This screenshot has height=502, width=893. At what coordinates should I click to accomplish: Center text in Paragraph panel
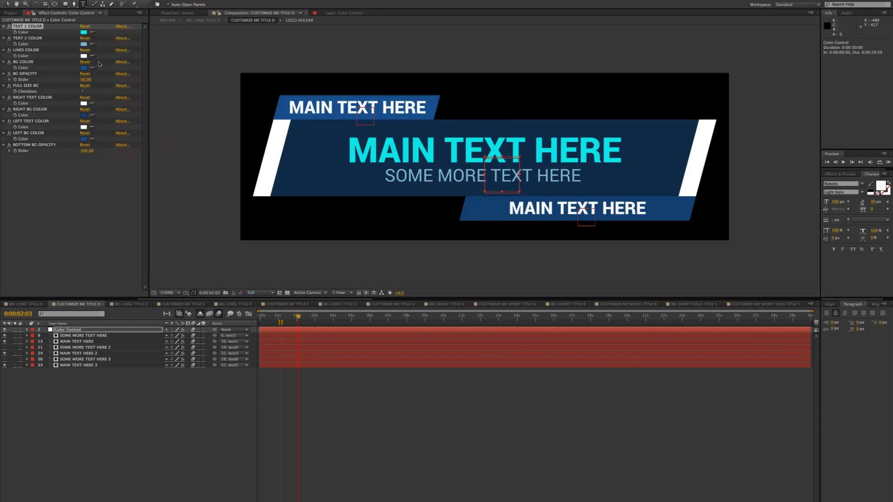[x=835, y=313]
